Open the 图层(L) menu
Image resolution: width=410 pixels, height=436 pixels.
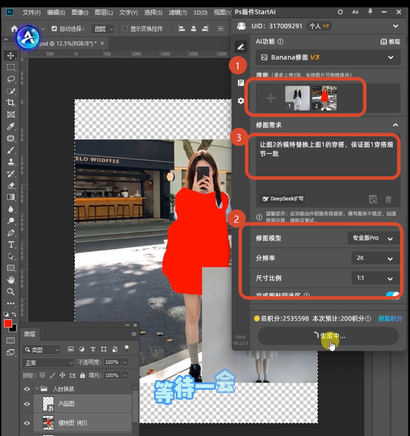[104, 12]
